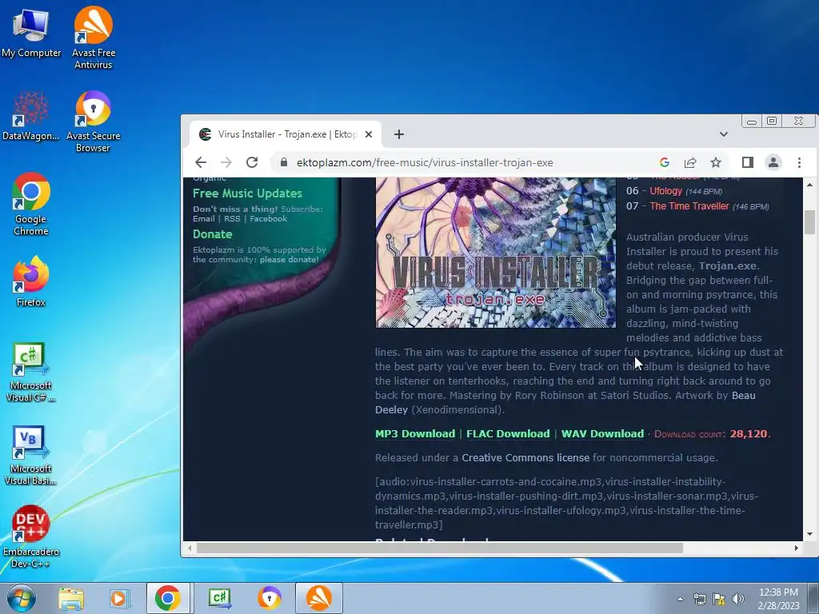This screenshot has width=819, height=614.
Task: Expand the tab search chevron
Action: [723, 134]
